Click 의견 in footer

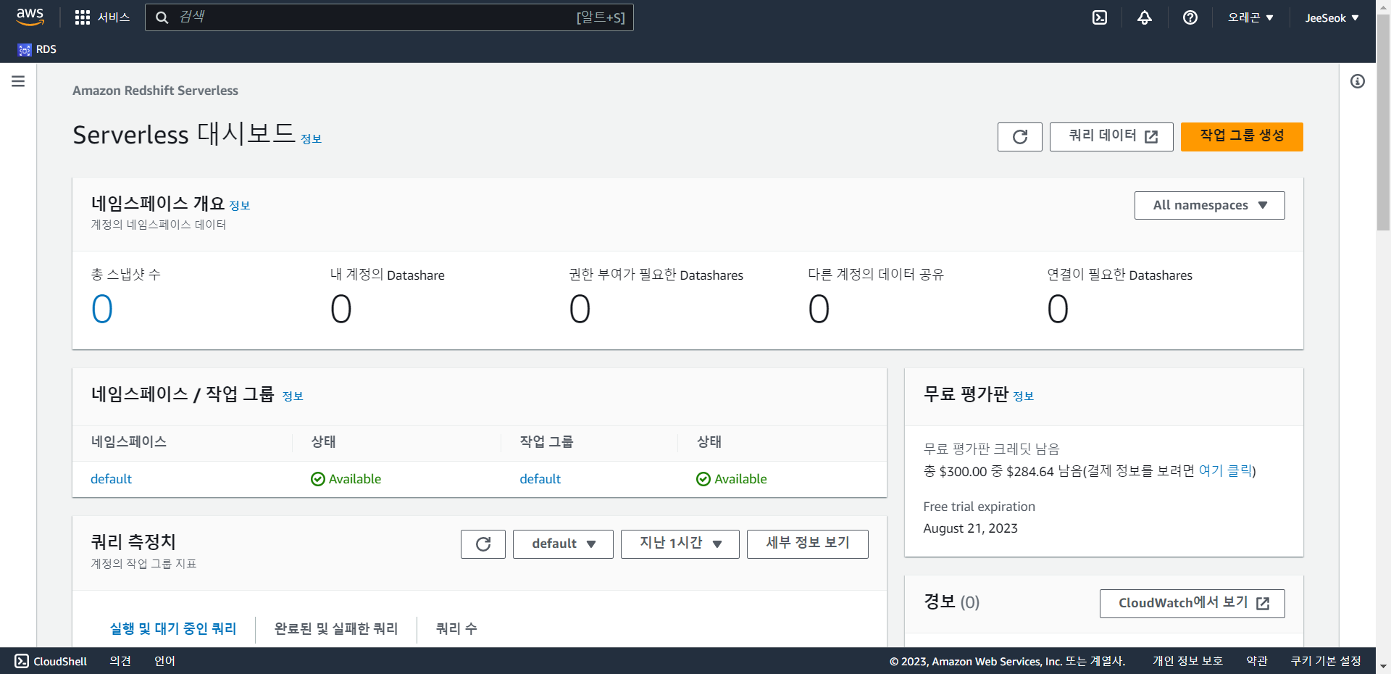(120, 661)
